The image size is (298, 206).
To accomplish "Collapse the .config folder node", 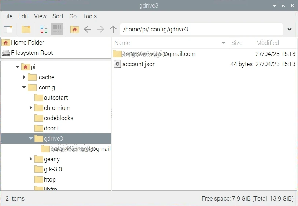I will click(x=24, y=87).
